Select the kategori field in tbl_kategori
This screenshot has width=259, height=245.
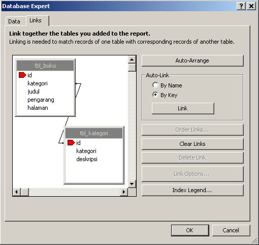point(86,151)
